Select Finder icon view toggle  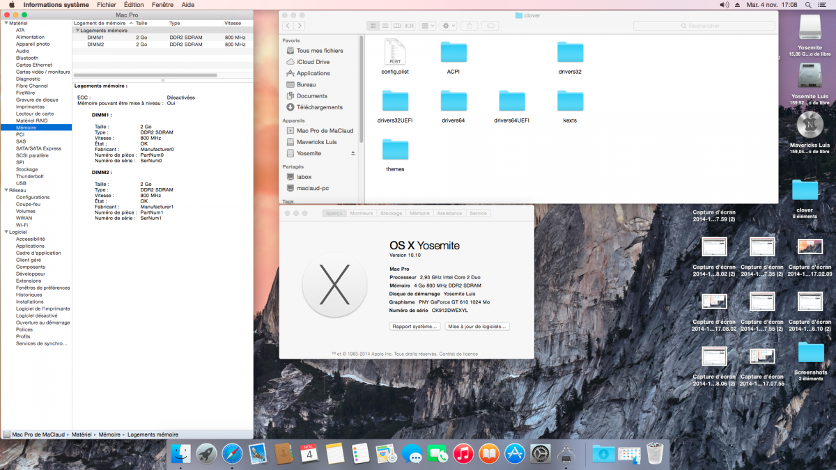[373, 26]
